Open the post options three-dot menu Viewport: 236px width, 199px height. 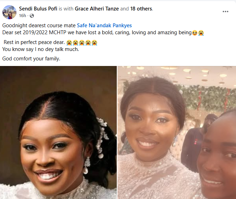(x=226, y=12)
